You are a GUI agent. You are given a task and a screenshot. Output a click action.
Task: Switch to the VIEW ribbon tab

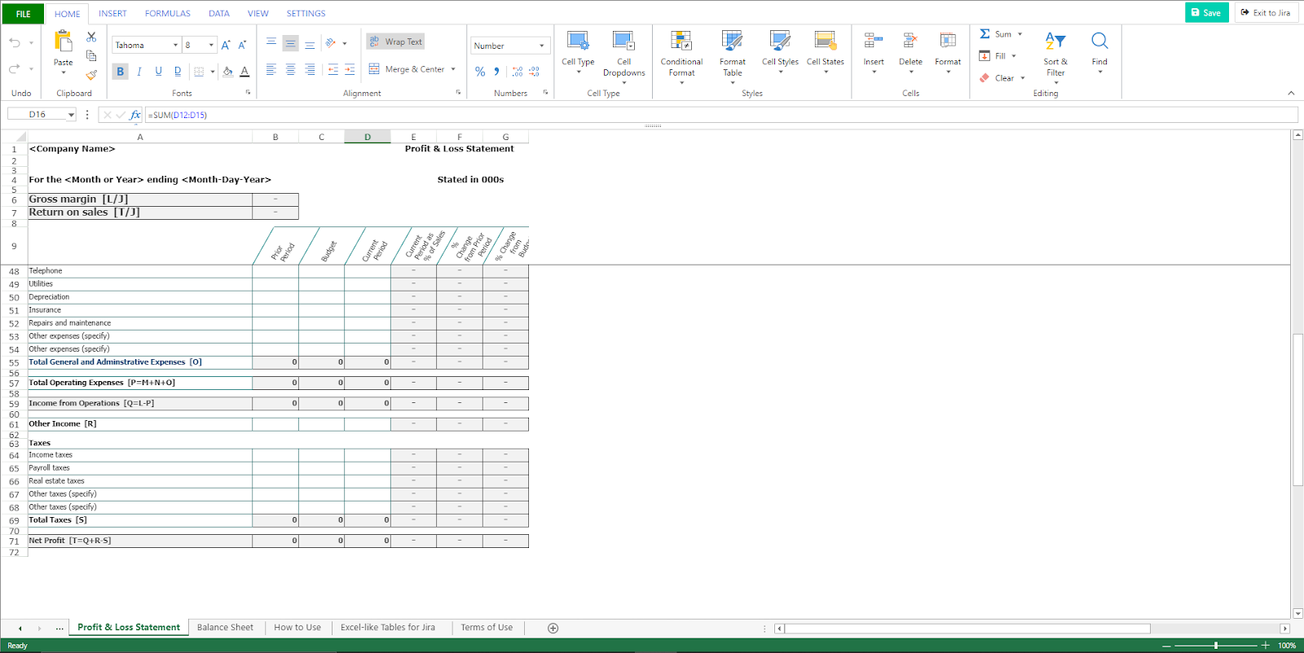click(x=258, y=14)
